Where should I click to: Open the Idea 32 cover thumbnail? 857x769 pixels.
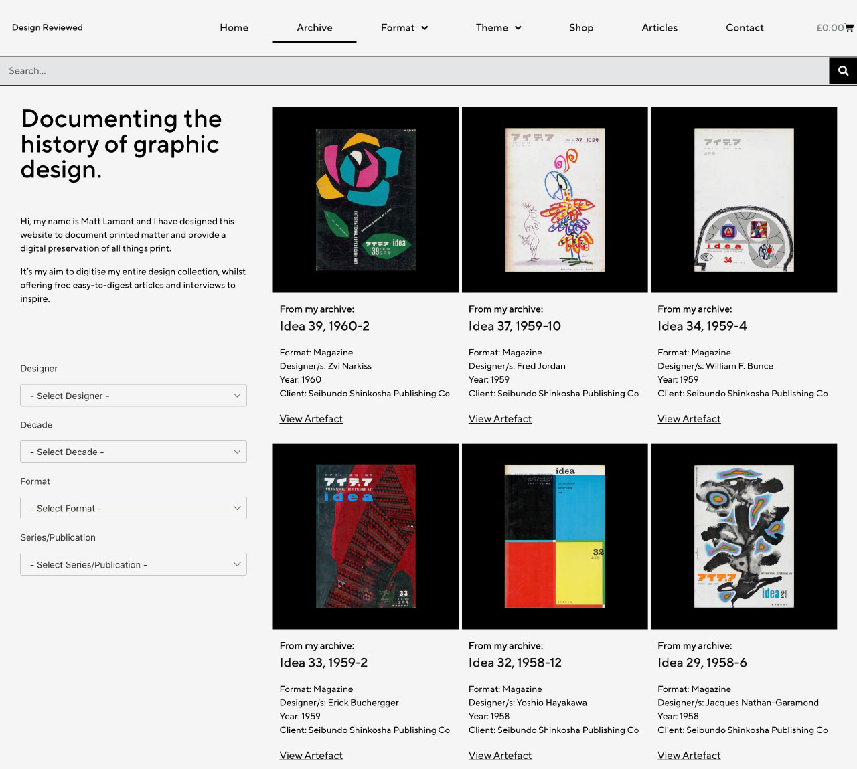(554, 536)
